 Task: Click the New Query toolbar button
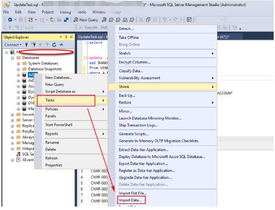coord(86,20)
